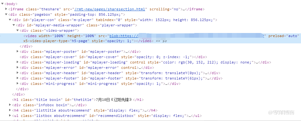Click the closing div tag below video
Screen dimensions: 301x121
pos(26,46)
